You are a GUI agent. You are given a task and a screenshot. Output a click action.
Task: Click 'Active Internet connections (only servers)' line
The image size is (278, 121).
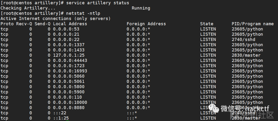(x=56, y=18)
